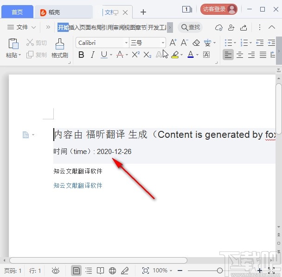This screenshot has height=277, width=282.
Task: Activate the Format Painter brush
Action: point(60,48)
